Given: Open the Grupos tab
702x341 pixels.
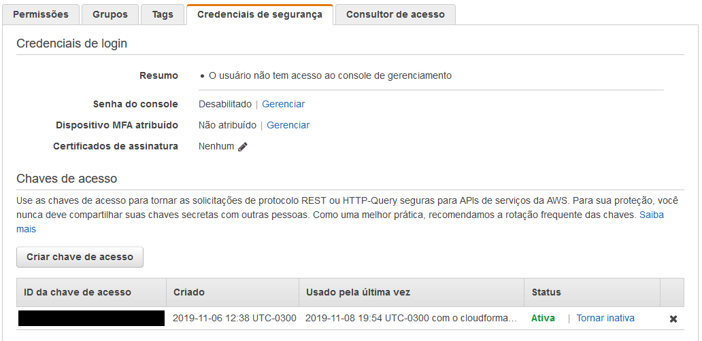Looking at the screenshot, I should (110, 14).
